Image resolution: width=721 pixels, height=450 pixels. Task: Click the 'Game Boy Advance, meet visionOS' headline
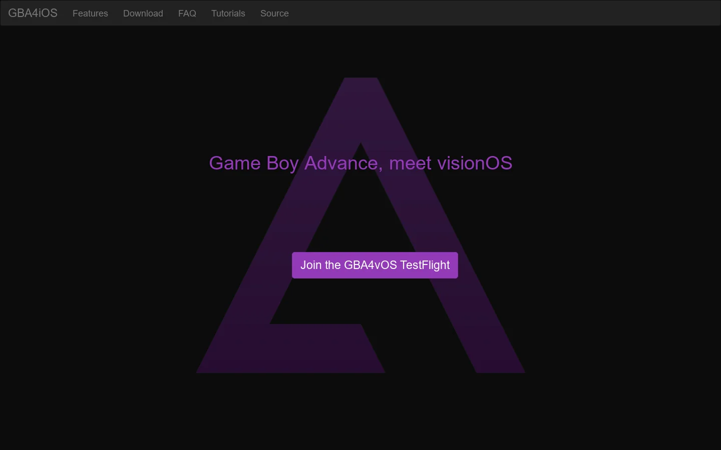click(360, 163)
